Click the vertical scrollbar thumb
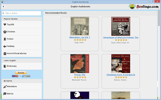Viewport: 161px width, 100px height. coord(159,18)
